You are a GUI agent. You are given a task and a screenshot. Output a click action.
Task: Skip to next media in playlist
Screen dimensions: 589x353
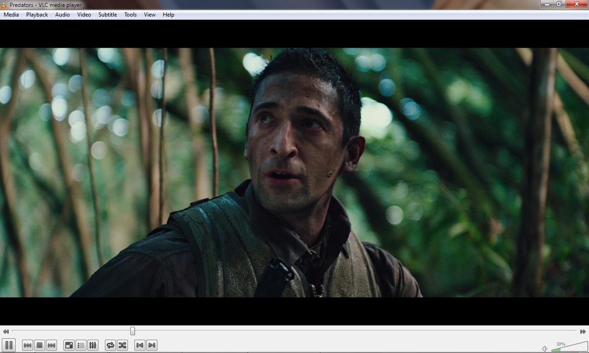52,345
